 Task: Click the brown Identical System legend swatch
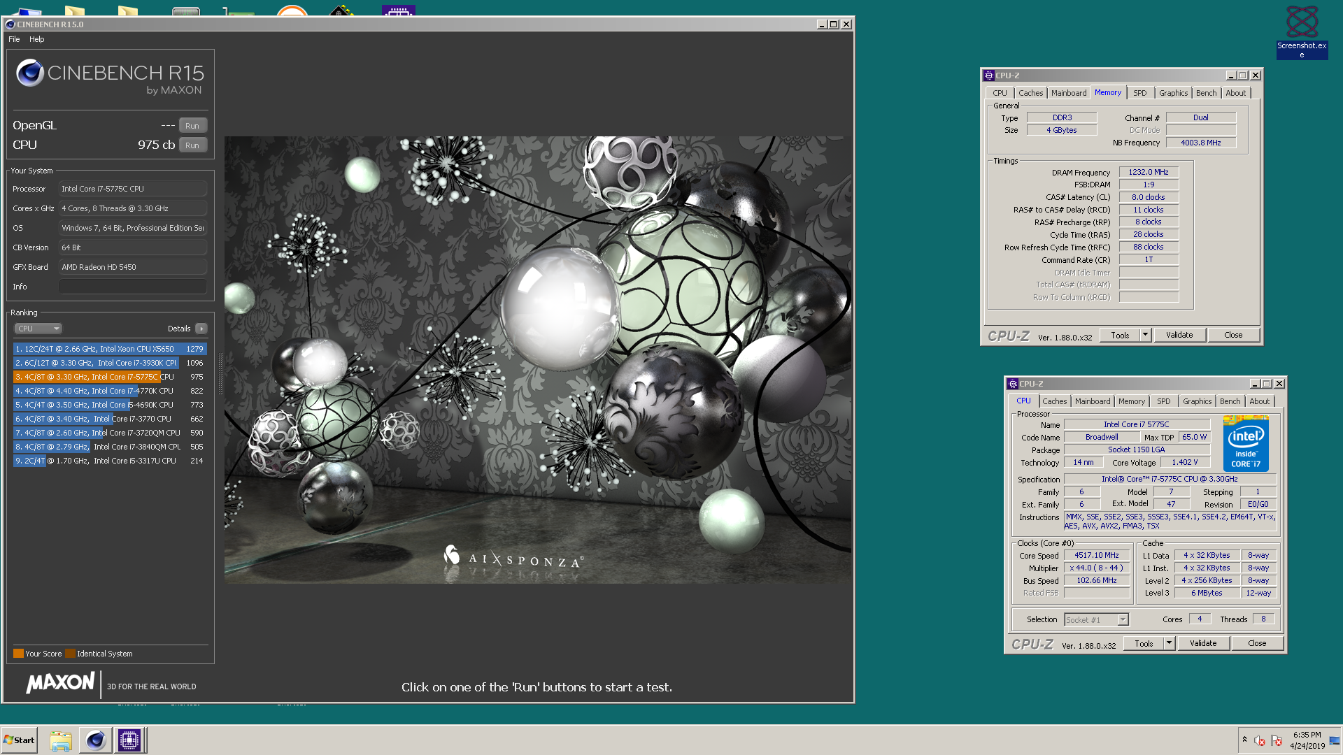(x=70, y=654)
